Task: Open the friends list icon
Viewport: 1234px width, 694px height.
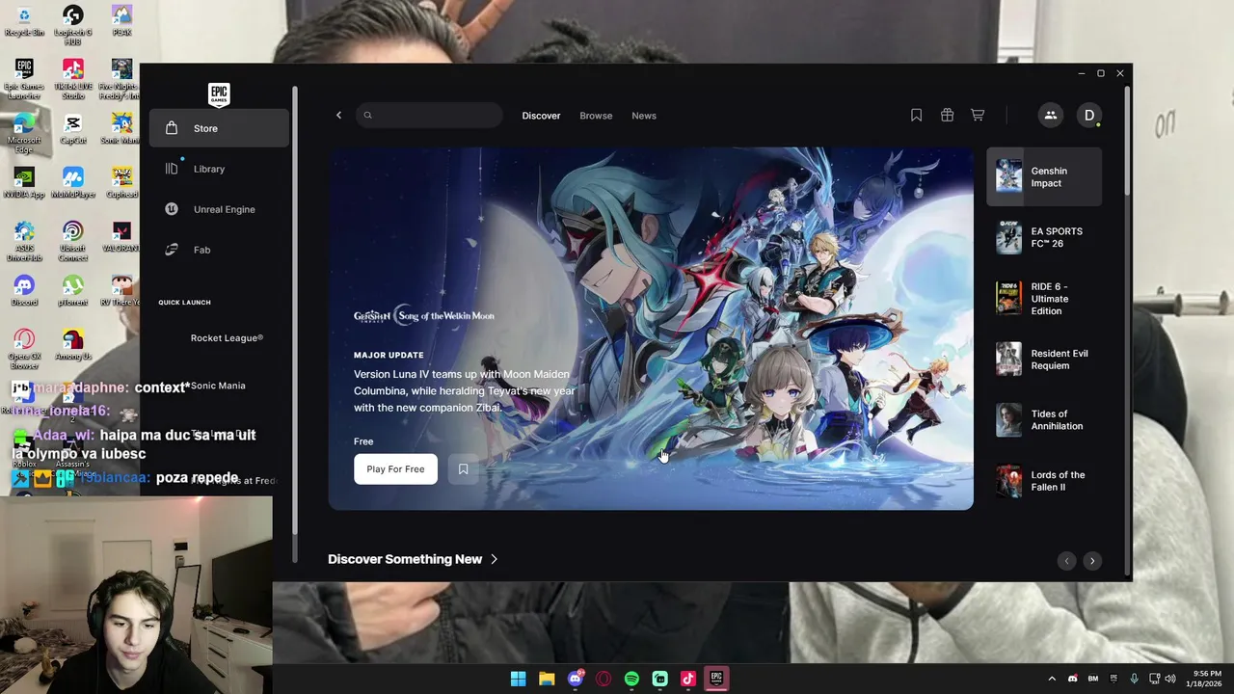Action: (1050, 116)
